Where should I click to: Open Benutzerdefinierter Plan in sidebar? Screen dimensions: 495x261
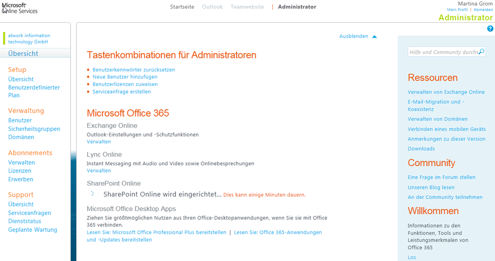point(34,91)
